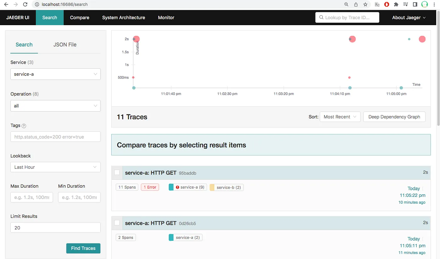The width and height of the screenshot is (440, 259).
Task: Open browser profile avatar
Action: [425, 4]
